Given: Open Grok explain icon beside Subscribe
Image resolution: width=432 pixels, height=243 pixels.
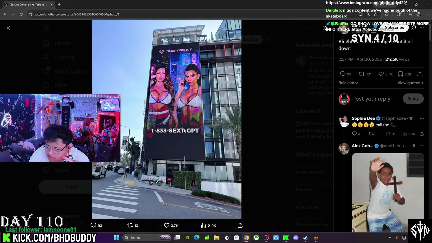Looking at the screenshot, I should [x=414, y=28].
